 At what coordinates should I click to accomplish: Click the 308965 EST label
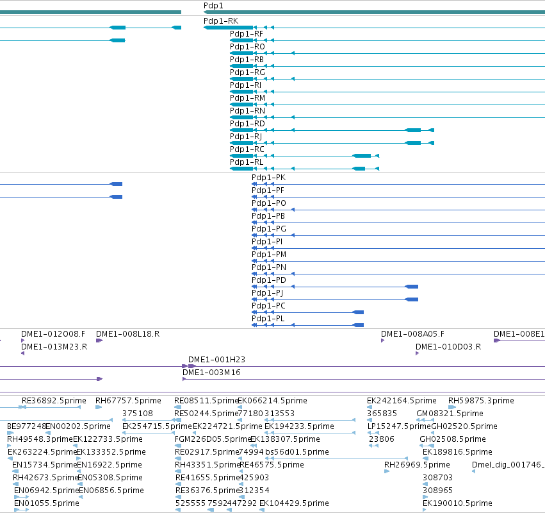point(437,491)
